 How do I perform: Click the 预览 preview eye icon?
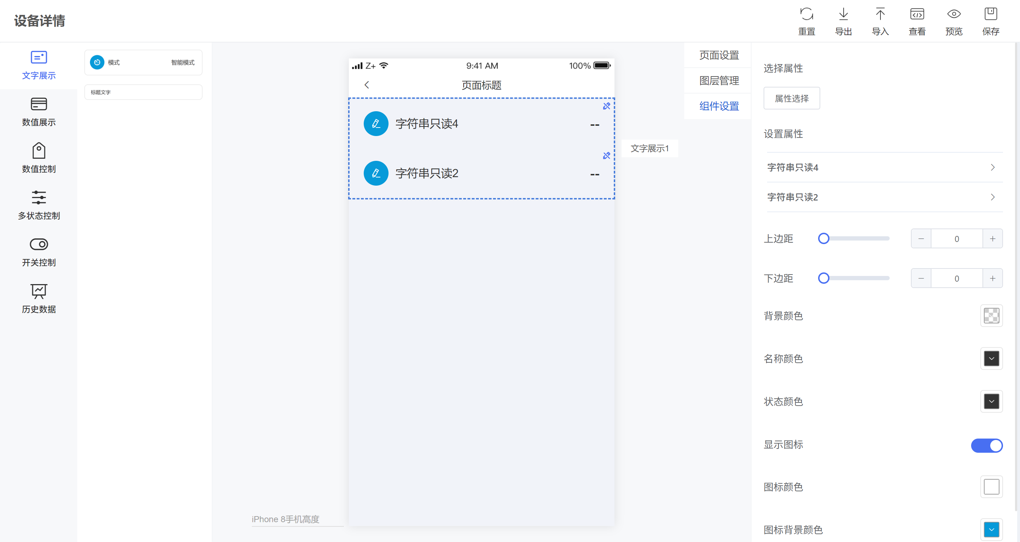pyautogui.click(x=953, y=14)
